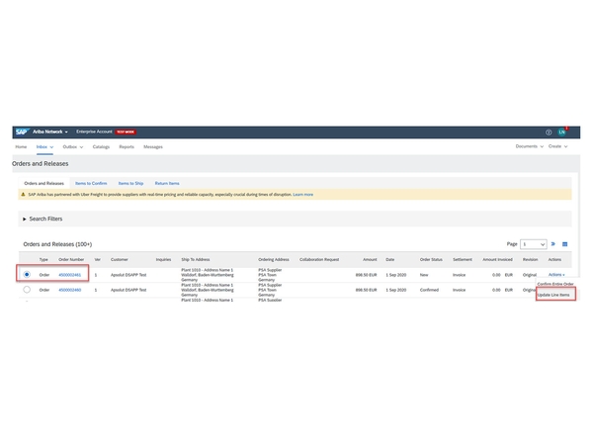593x445 pixels.
Task: Choose Update Line Items from Actions menu
Action: pos(554,296)
